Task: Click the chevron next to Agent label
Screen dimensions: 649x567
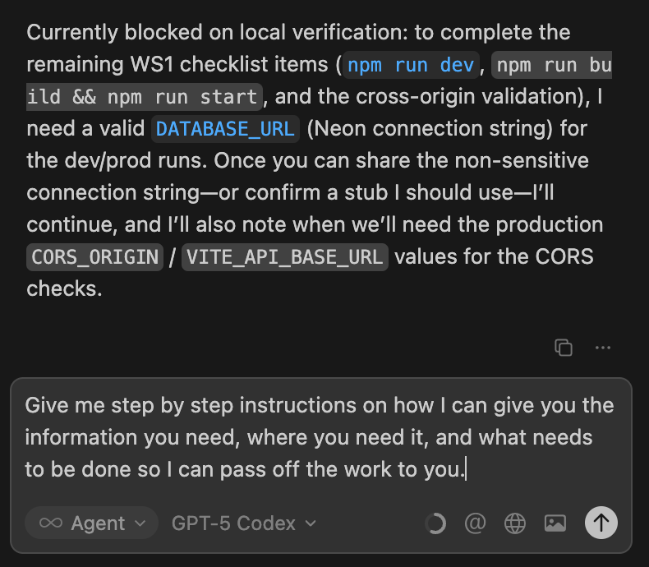Action: (x=140, y=523)
